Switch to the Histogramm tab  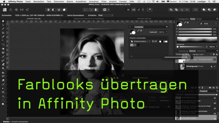[184, 19]
